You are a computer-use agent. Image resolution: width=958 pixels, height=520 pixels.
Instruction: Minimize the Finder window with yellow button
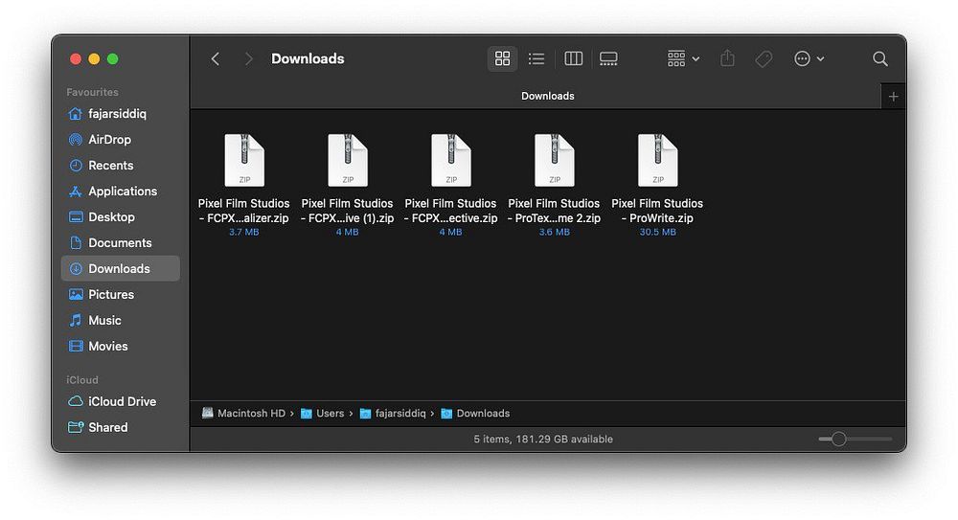94,58
